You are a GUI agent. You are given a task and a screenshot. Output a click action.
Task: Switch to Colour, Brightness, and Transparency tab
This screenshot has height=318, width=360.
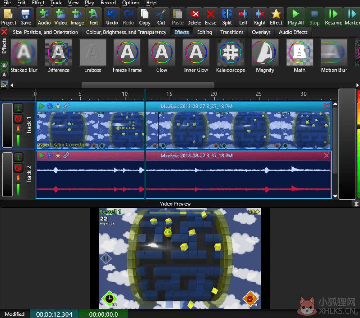pyautogui.click(x=126, y=32)
